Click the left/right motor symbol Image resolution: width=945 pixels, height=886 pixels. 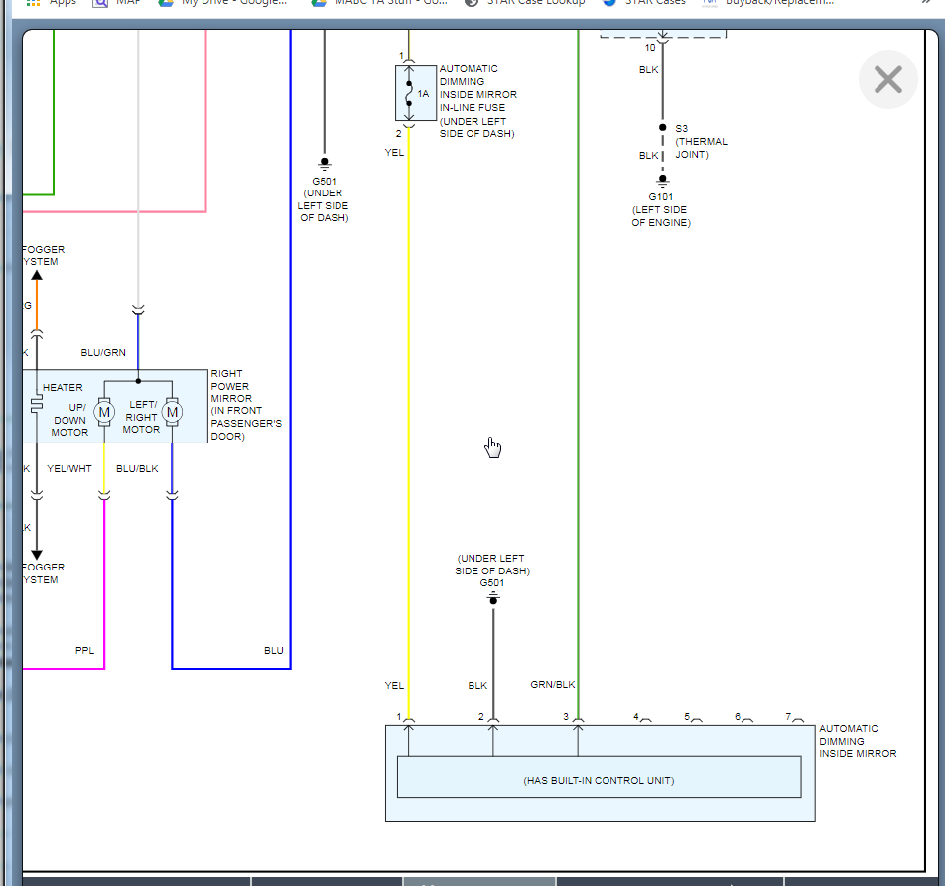click(x=172, y=412)
